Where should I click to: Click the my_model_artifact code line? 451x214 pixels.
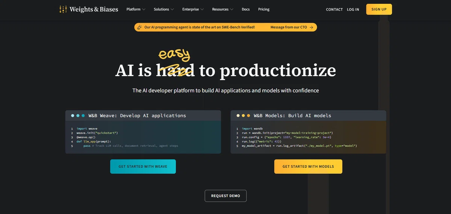click(300, 146)
